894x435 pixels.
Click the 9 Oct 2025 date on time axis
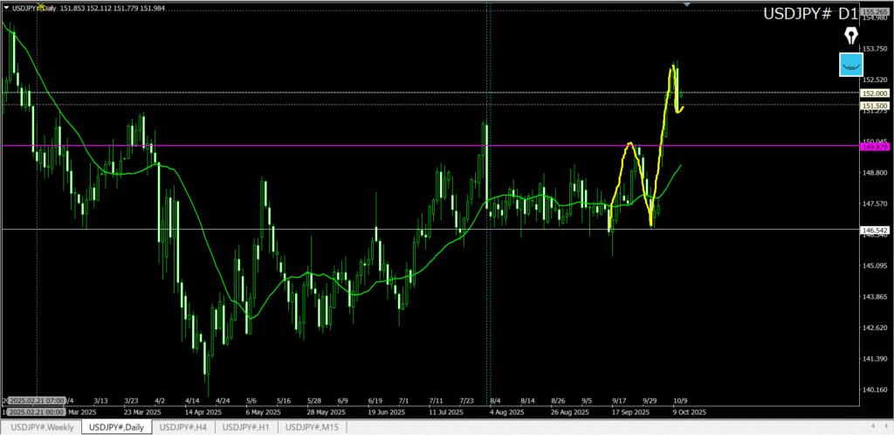688,411
